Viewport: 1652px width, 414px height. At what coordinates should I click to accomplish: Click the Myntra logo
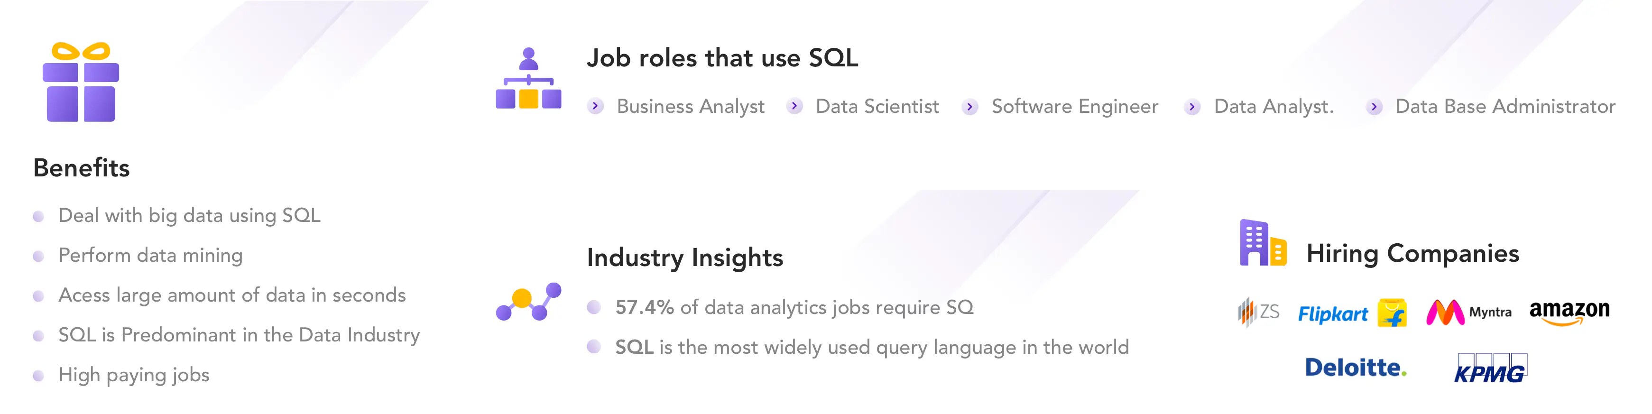(x=1468, y=312)
